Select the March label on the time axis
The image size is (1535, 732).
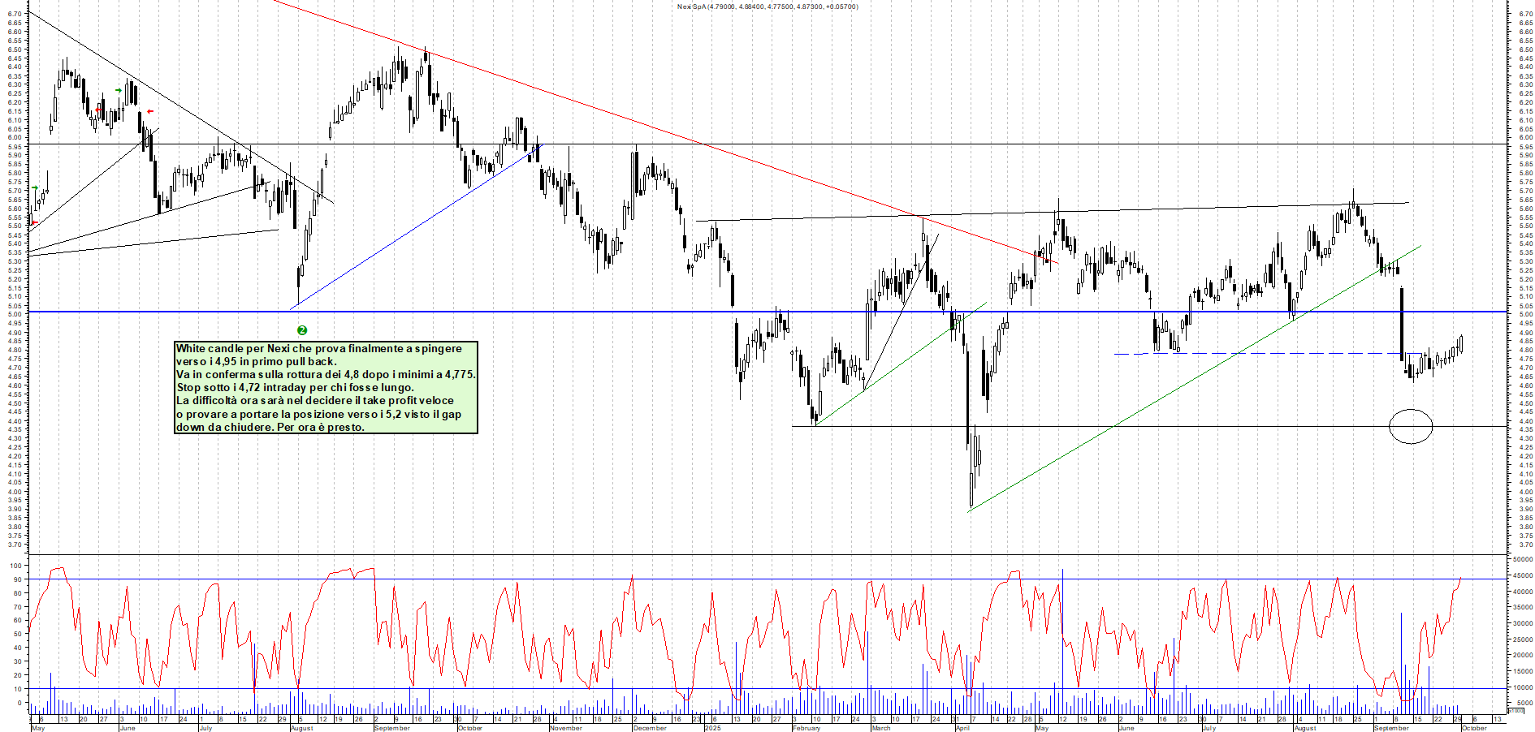[x=880, y=728]
